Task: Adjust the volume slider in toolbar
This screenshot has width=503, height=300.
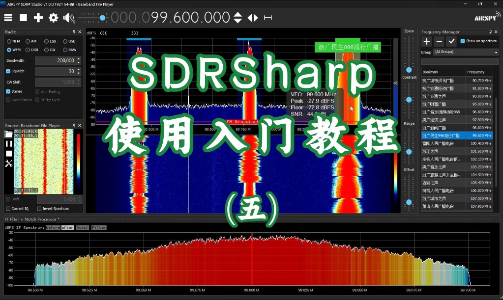Action: [102, 18]
